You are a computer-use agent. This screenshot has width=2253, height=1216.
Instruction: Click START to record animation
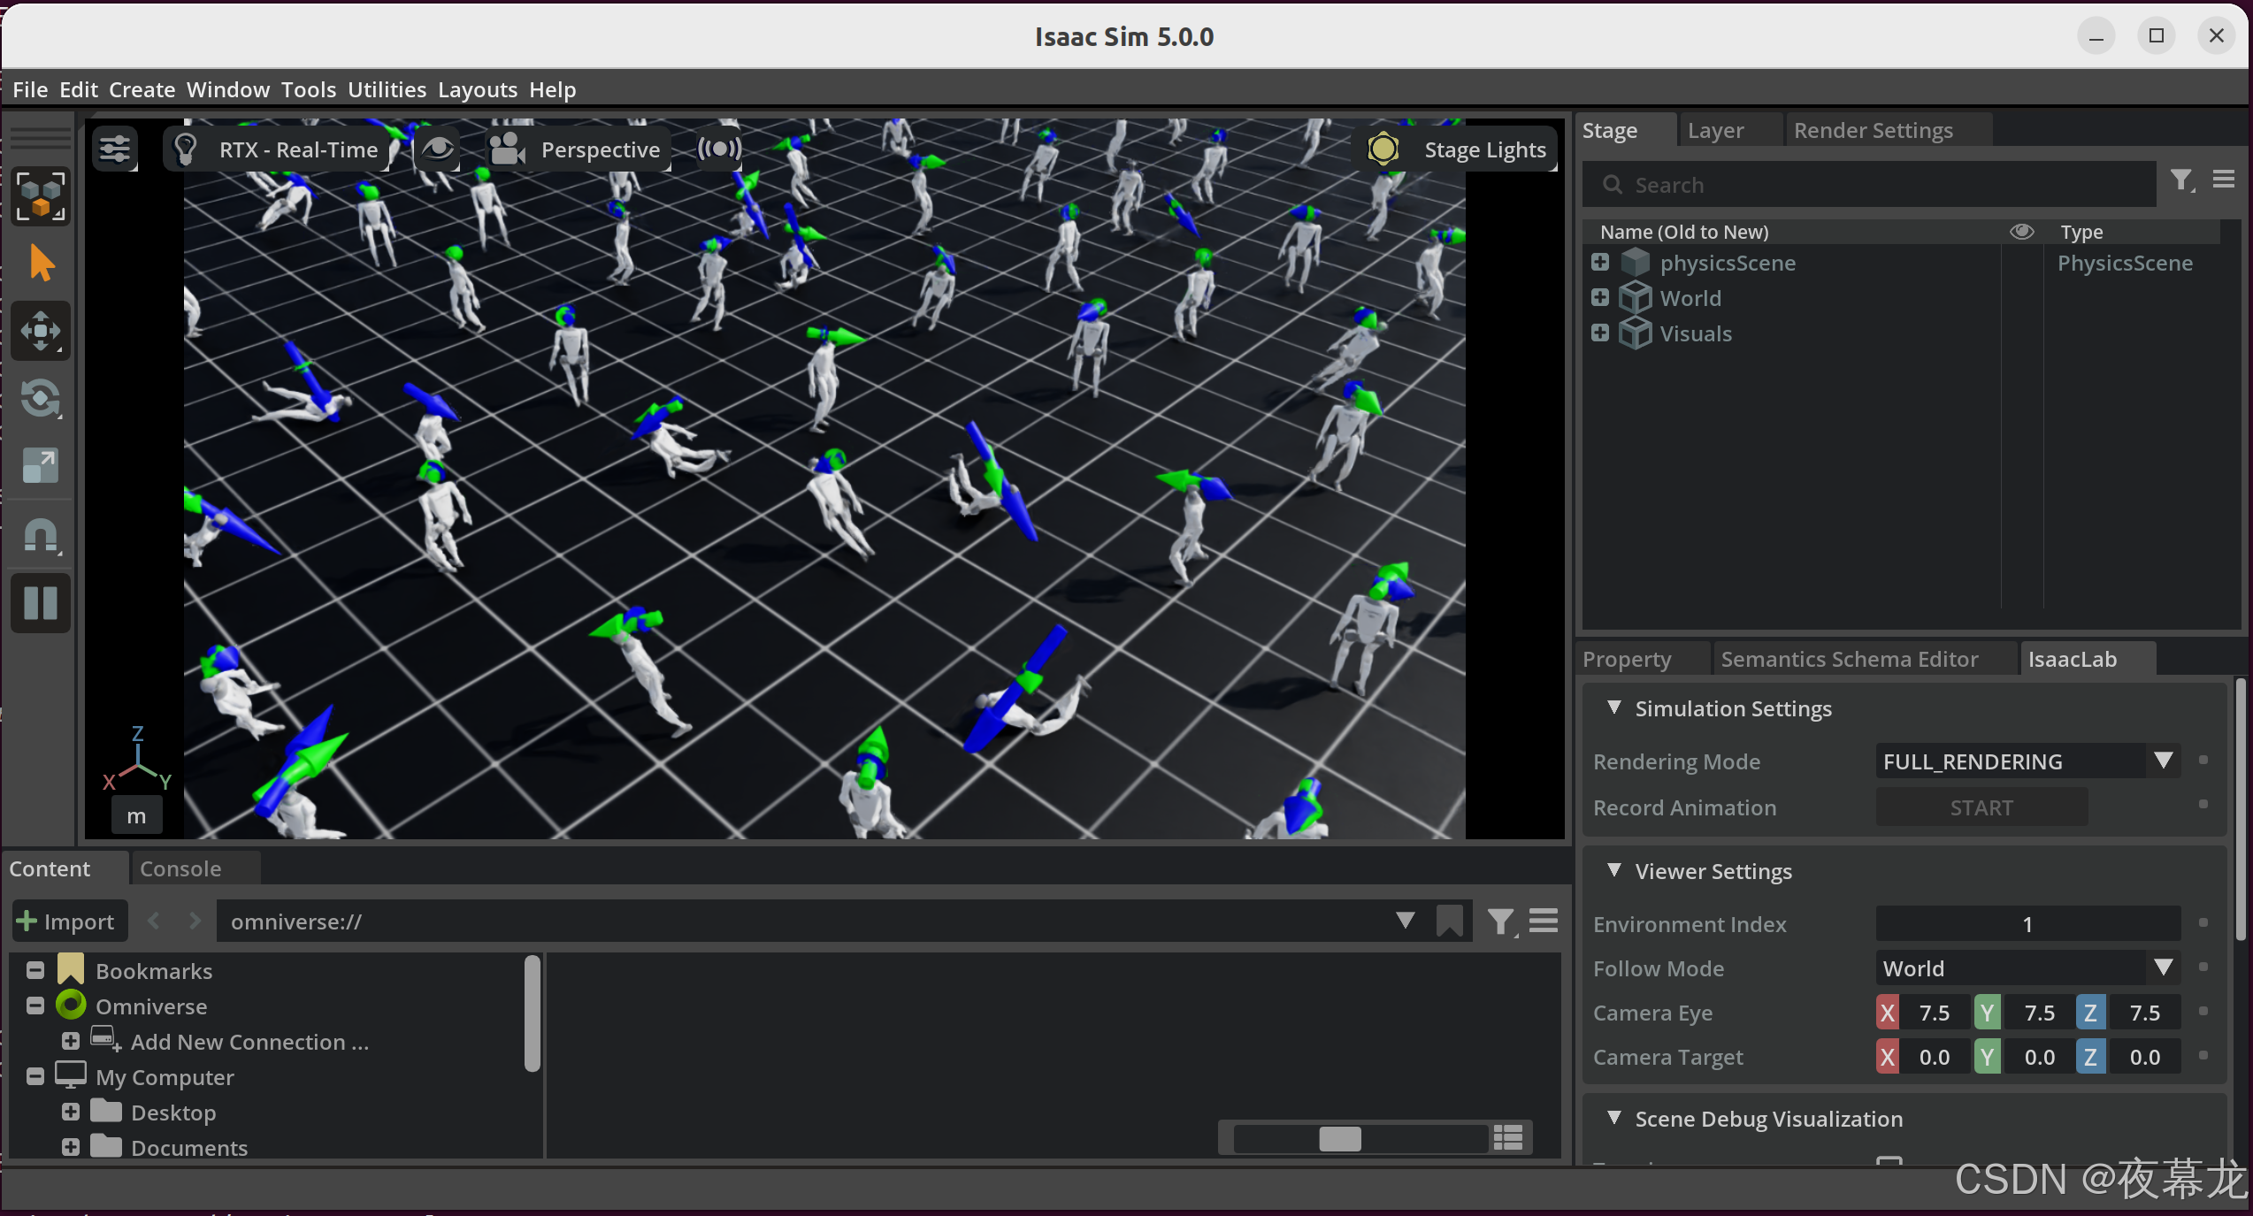click(x=1981, y=807)
